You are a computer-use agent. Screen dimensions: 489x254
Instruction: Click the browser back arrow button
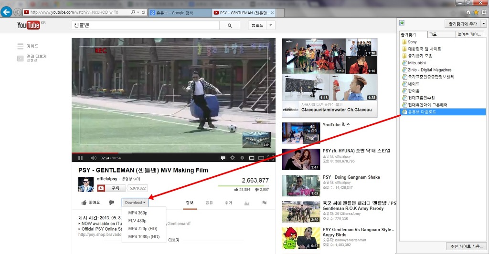coord(6,12)
